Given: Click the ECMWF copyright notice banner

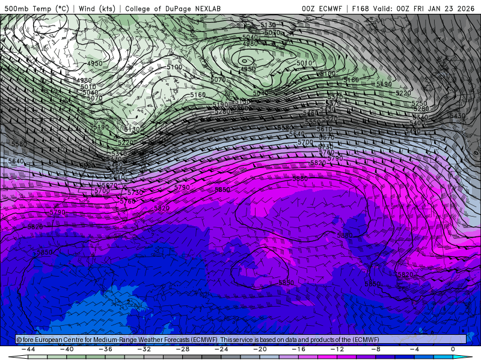Looking at the screenshot, I should point(241,340).
